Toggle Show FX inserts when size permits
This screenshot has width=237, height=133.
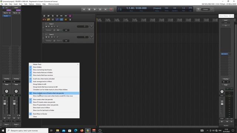click(54, 102)
